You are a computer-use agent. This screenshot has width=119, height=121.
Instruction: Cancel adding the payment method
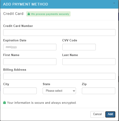pyautogui.click(x=97, y=114)
